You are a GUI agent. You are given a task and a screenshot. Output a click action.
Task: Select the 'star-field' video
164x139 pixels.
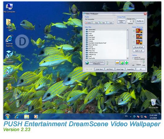click(x=106, y=39)
